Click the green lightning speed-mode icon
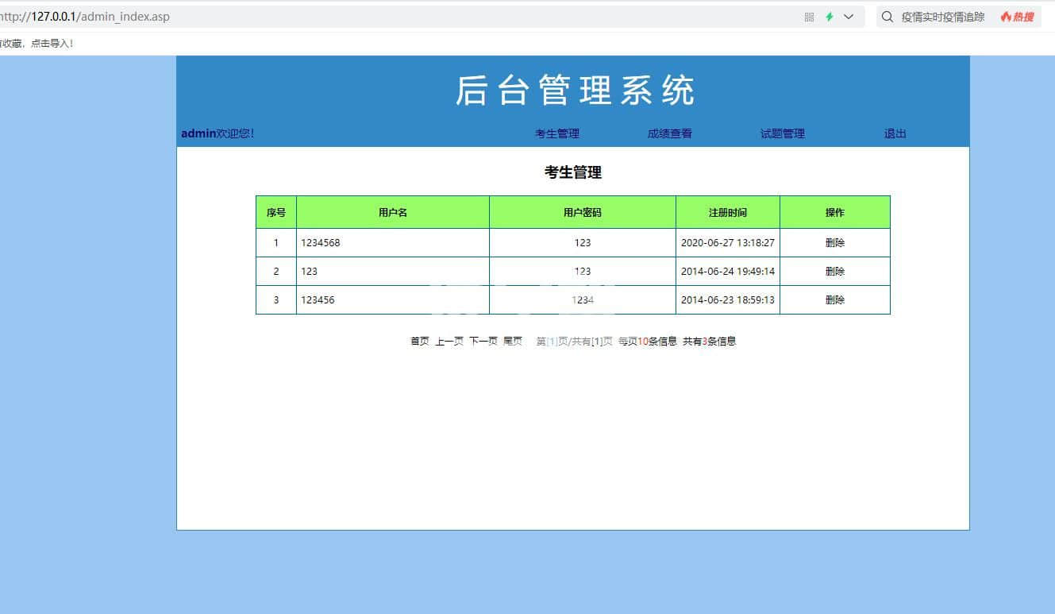Viewport: 1055px width, 614px height. (830, 17)
